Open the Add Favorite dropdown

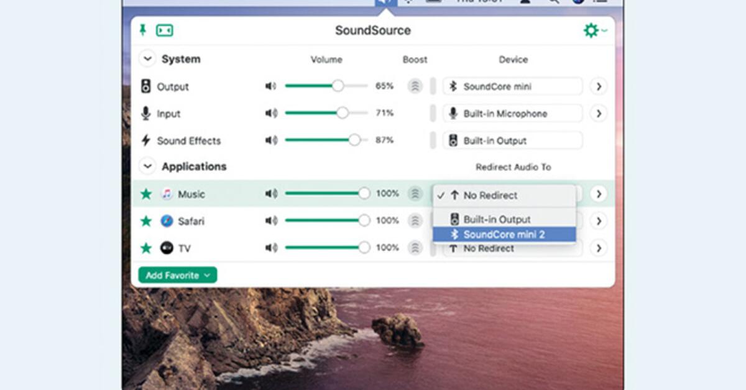[177, 274]
